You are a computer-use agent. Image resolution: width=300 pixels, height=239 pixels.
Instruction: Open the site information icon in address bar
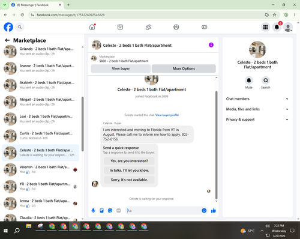32,15
